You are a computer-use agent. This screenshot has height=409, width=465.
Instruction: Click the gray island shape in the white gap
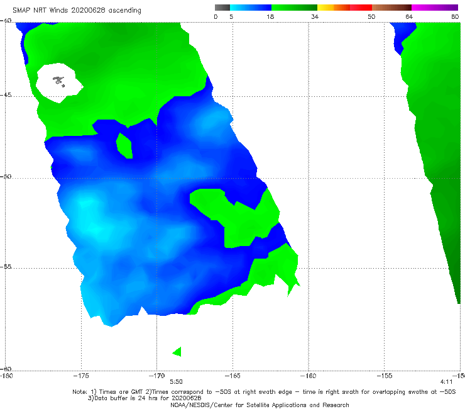pyautogui.click(x=58, y=81)
